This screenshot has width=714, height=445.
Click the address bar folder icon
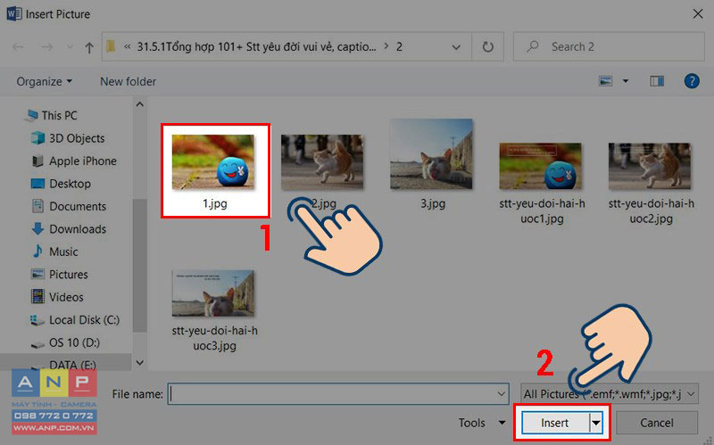pos(111,46)
